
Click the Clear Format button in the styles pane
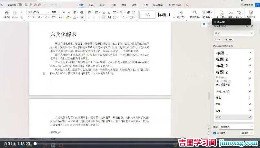[x=228, y=39]
